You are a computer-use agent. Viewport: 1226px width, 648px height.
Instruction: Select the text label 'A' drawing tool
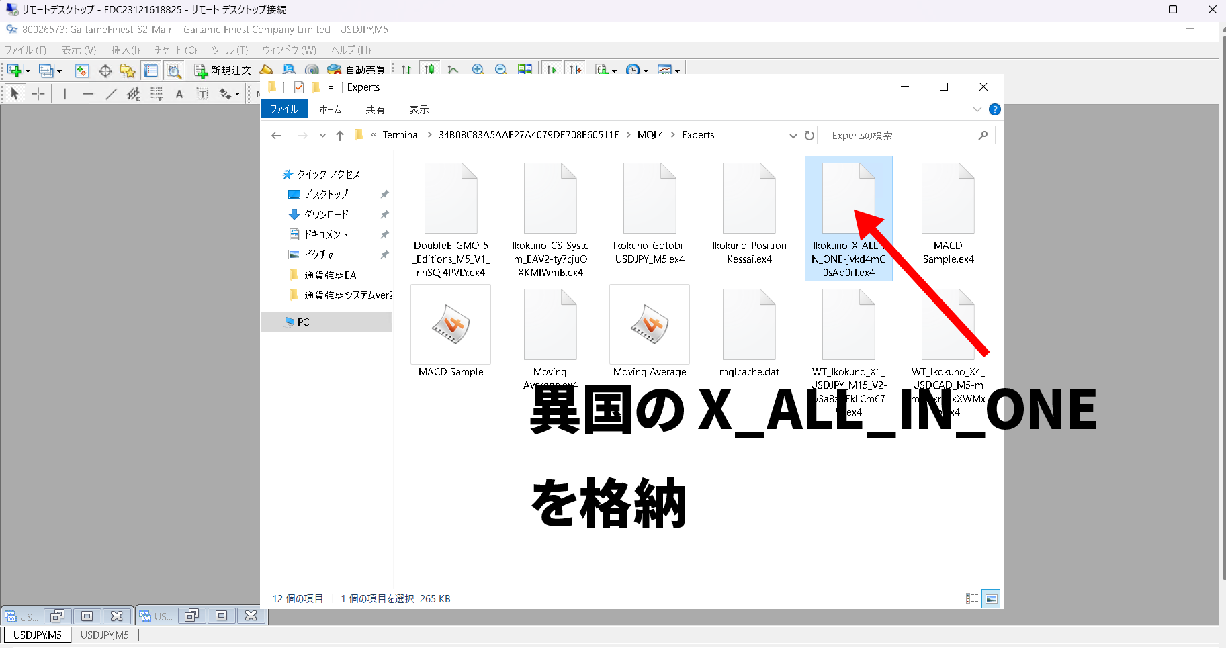click(x=179, y=94)
